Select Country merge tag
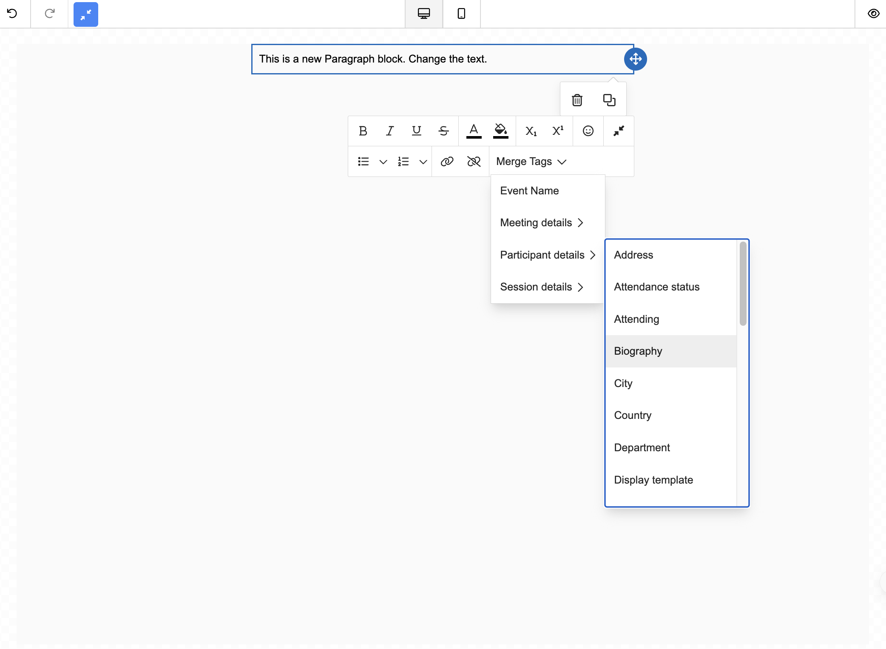This screenshot has width=886, height=649. [x=671, y=416]
